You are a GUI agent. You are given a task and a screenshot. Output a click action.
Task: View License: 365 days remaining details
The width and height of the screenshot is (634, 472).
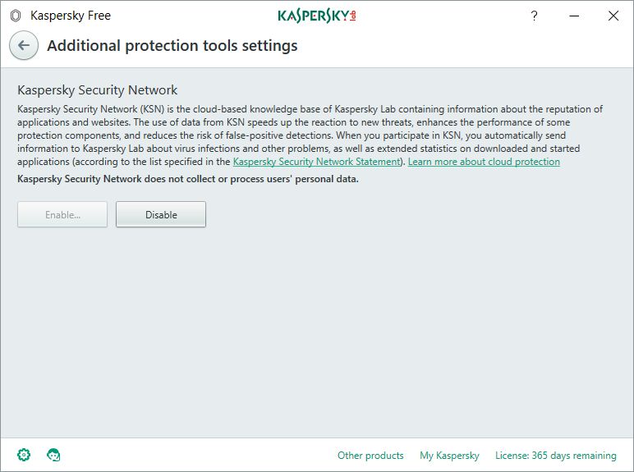pyautogui.click(x=555, y=456)
